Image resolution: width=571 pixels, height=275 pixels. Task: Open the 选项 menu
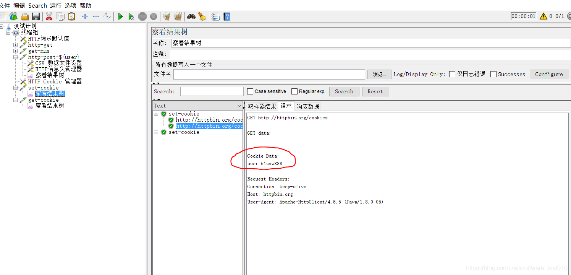point(71,5)
